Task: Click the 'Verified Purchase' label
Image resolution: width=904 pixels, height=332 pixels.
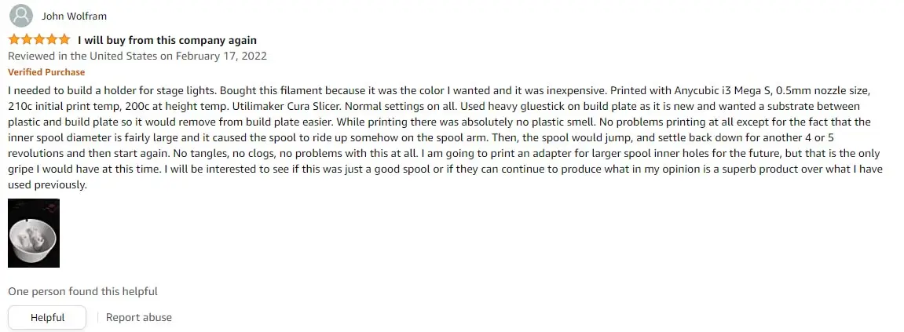Action: [46, 72]
